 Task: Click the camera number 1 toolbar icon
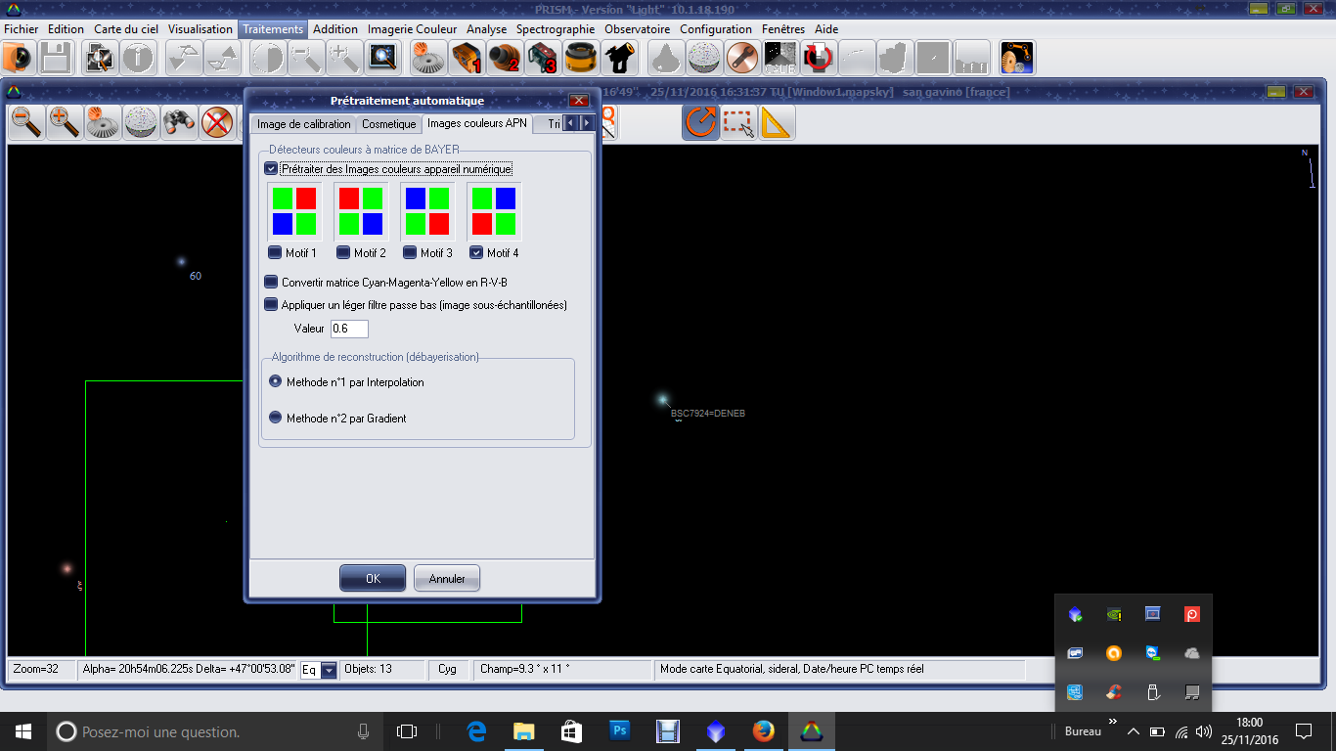(467, 59)
